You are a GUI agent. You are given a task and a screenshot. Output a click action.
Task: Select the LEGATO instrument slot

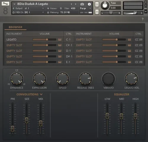pyautogui.click(x=12, y=40)
